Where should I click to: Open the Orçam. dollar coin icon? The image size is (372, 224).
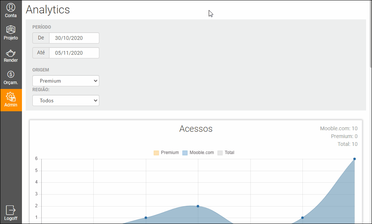click(x=11, y=74)
